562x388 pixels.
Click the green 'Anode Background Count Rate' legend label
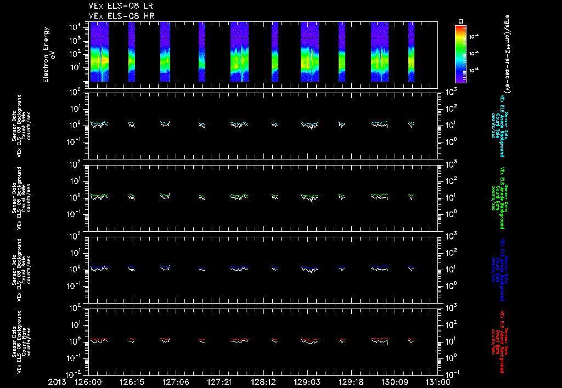coord(499,198)
